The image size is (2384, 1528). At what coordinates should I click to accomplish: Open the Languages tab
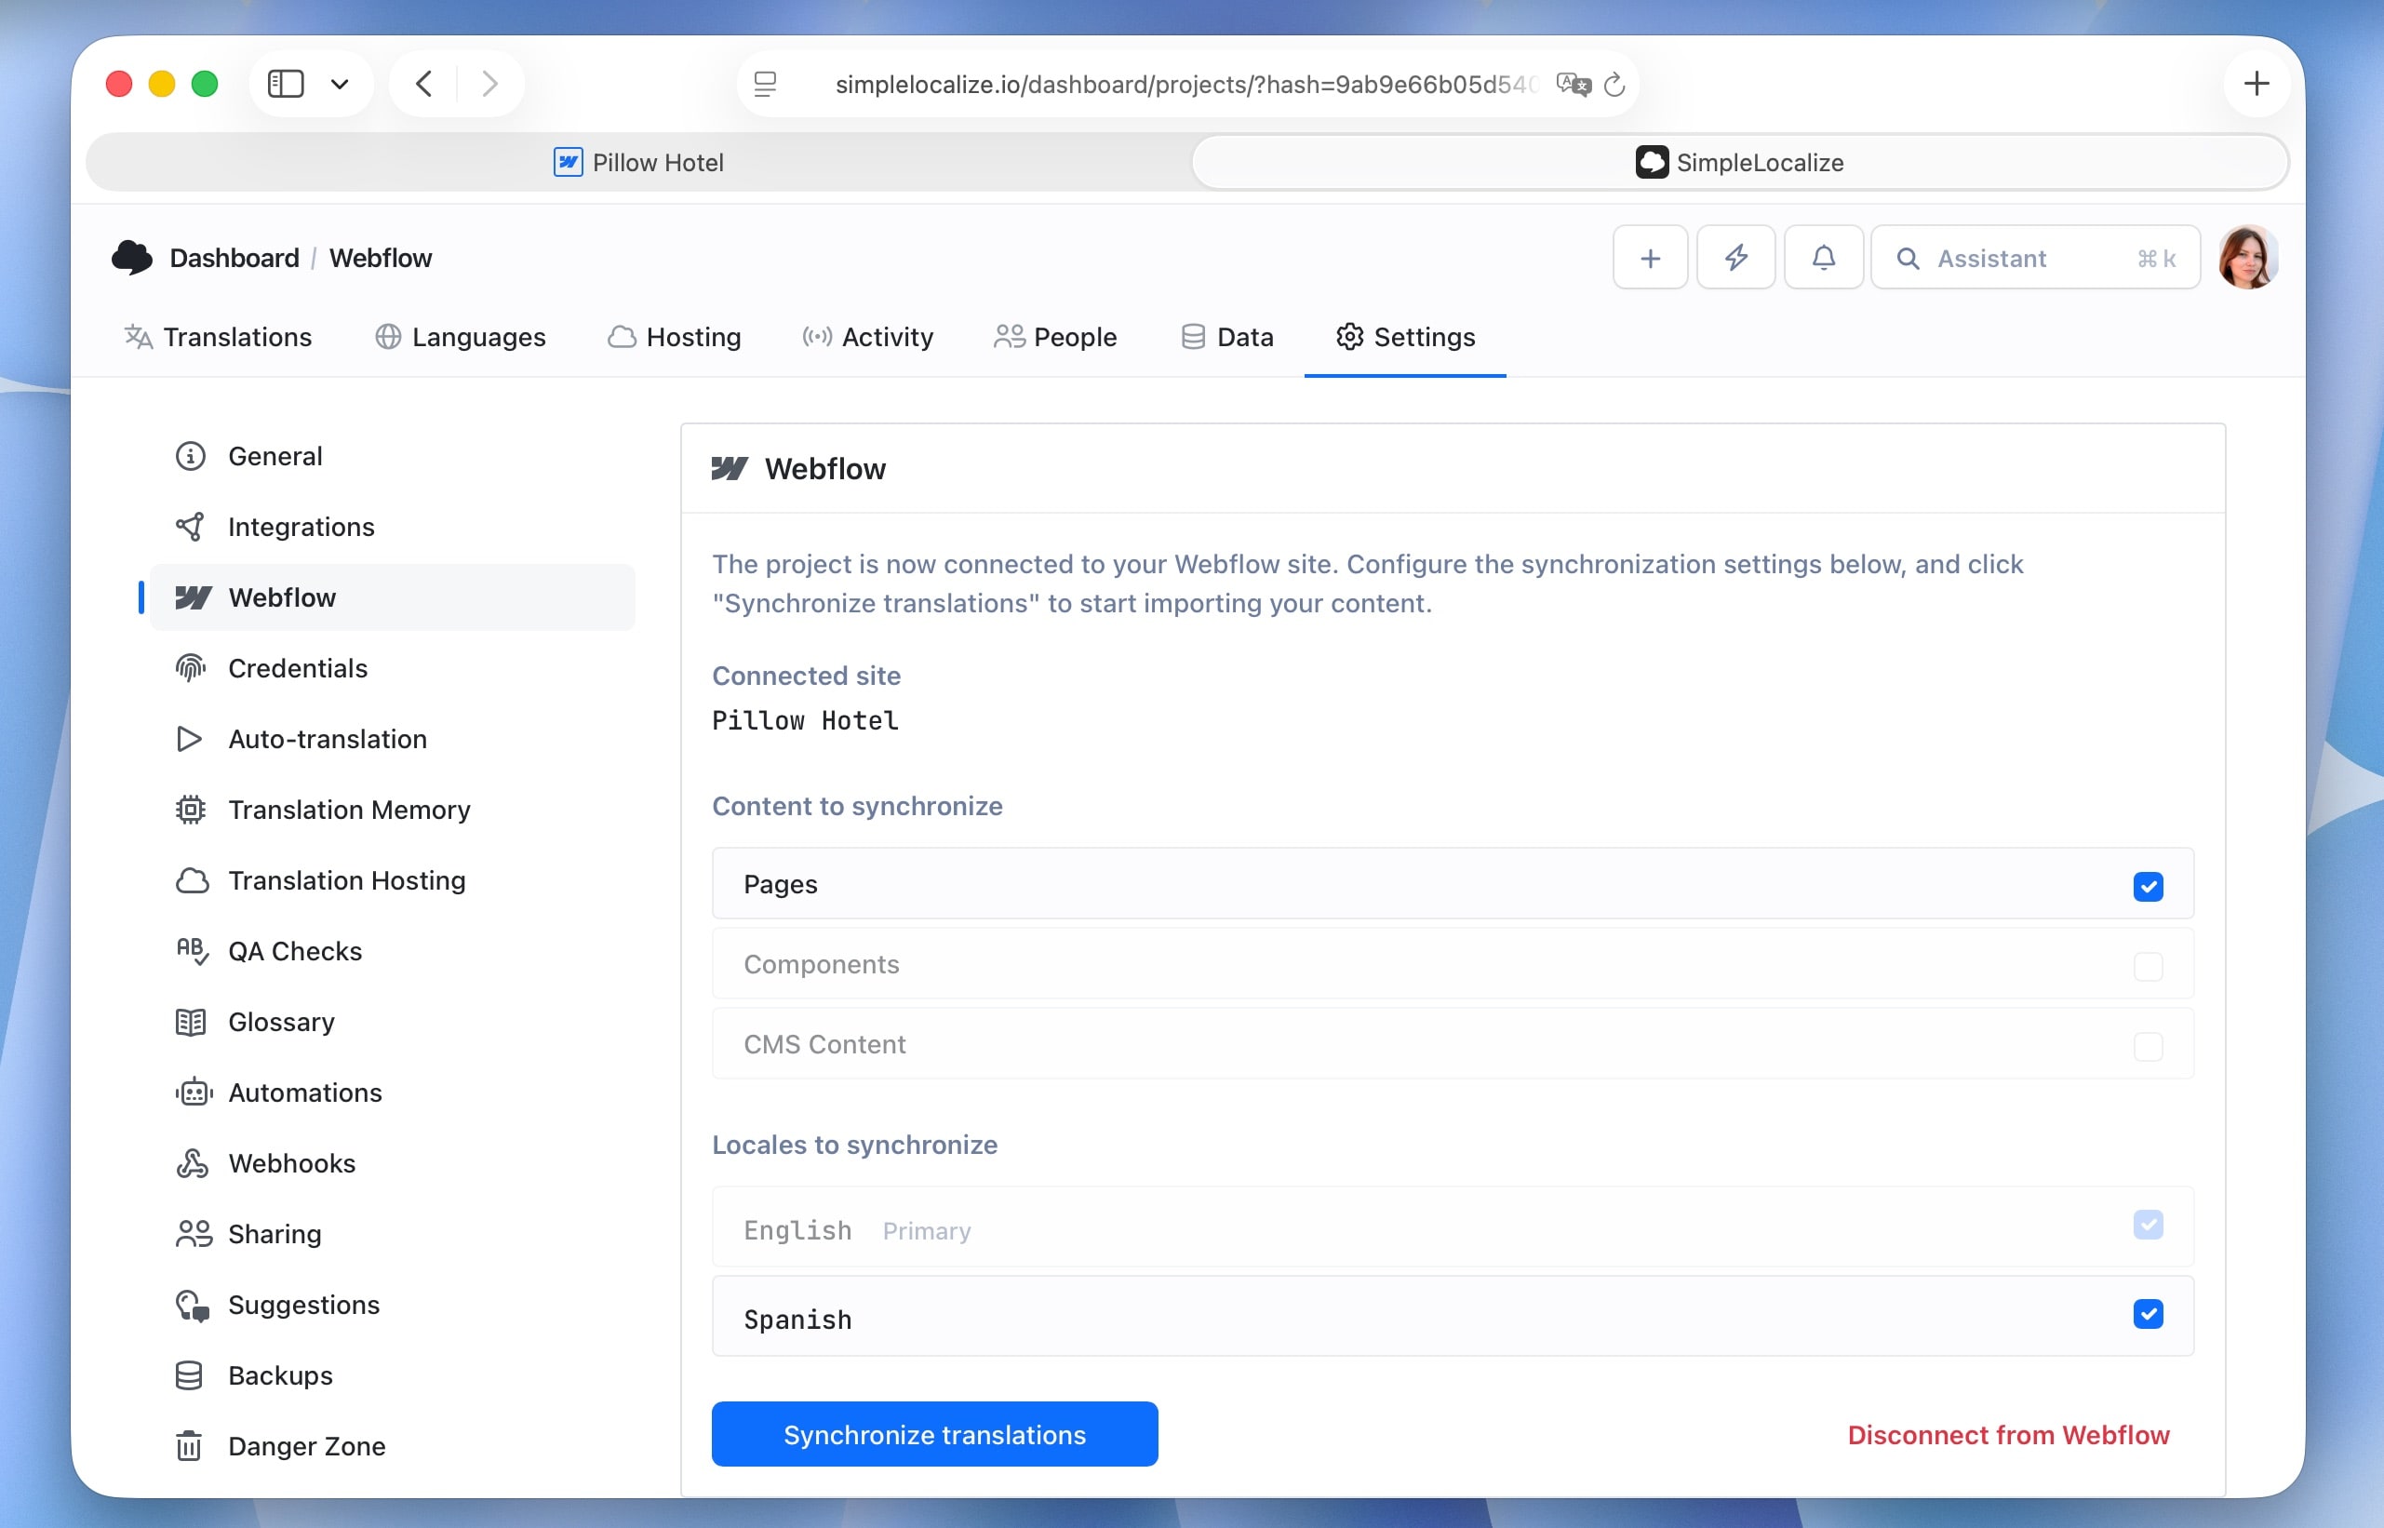pos(478,336)
